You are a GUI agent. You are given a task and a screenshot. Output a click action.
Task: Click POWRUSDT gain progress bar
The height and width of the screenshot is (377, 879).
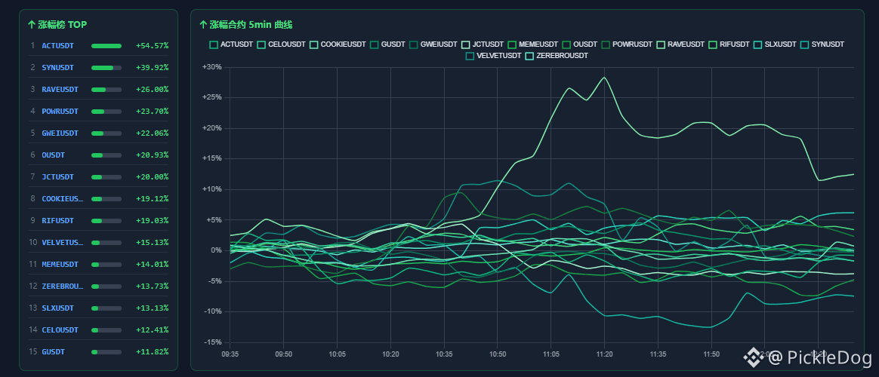coord(106,112)
